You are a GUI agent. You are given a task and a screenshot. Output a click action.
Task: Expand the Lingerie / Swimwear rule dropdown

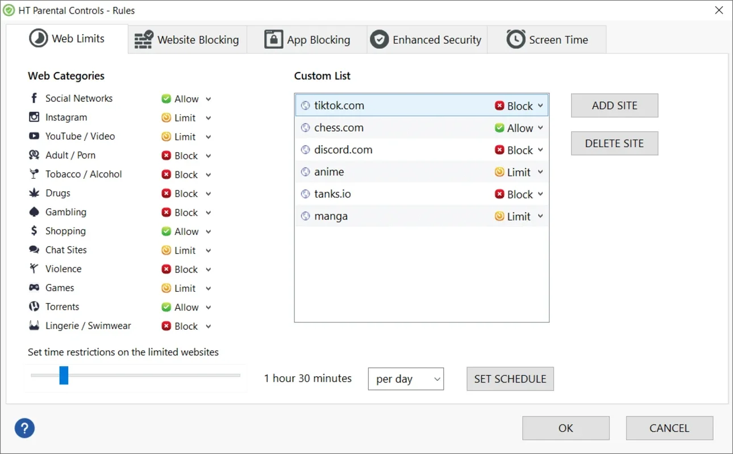[x=209, y=326]
